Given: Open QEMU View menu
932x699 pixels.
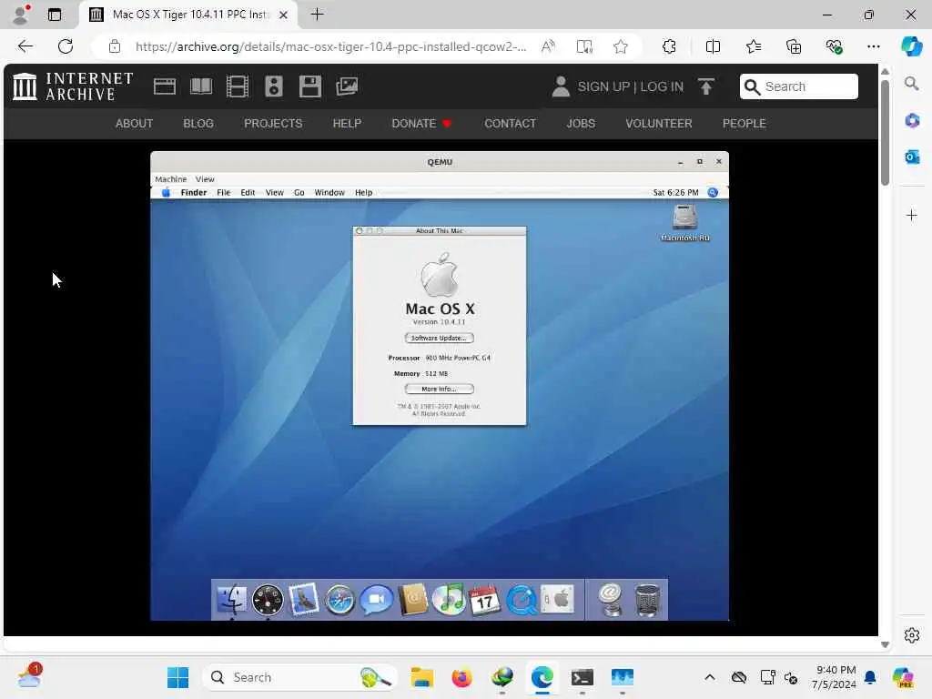Looking at the screenshot, I should (205, 179).
